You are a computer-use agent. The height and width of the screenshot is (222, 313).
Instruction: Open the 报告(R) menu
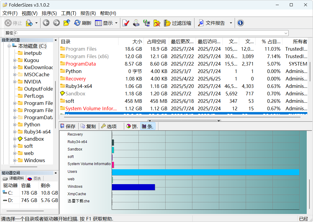(88, 13)
